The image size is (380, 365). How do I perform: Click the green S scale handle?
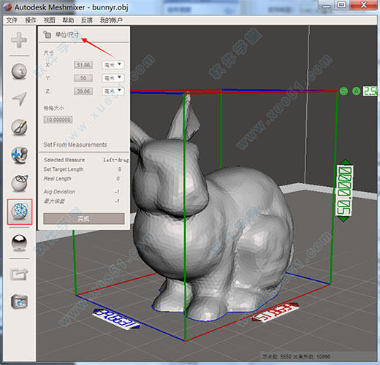tap(343, 91)
